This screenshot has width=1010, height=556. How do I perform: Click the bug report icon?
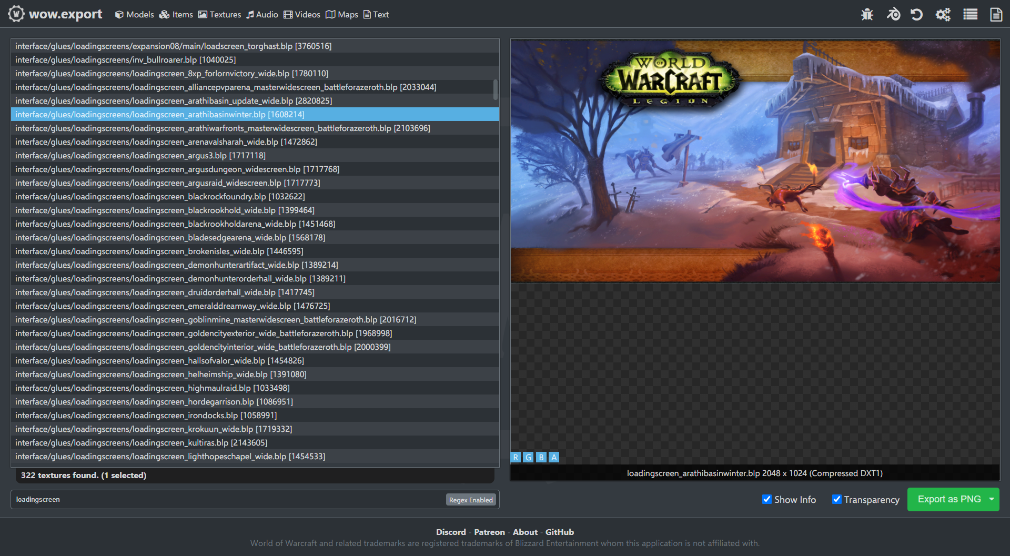click(x=867, y=14)
